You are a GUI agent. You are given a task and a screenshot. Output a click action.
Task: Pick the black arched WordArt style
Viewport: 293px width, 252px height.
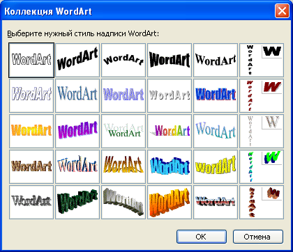(123, 60)
